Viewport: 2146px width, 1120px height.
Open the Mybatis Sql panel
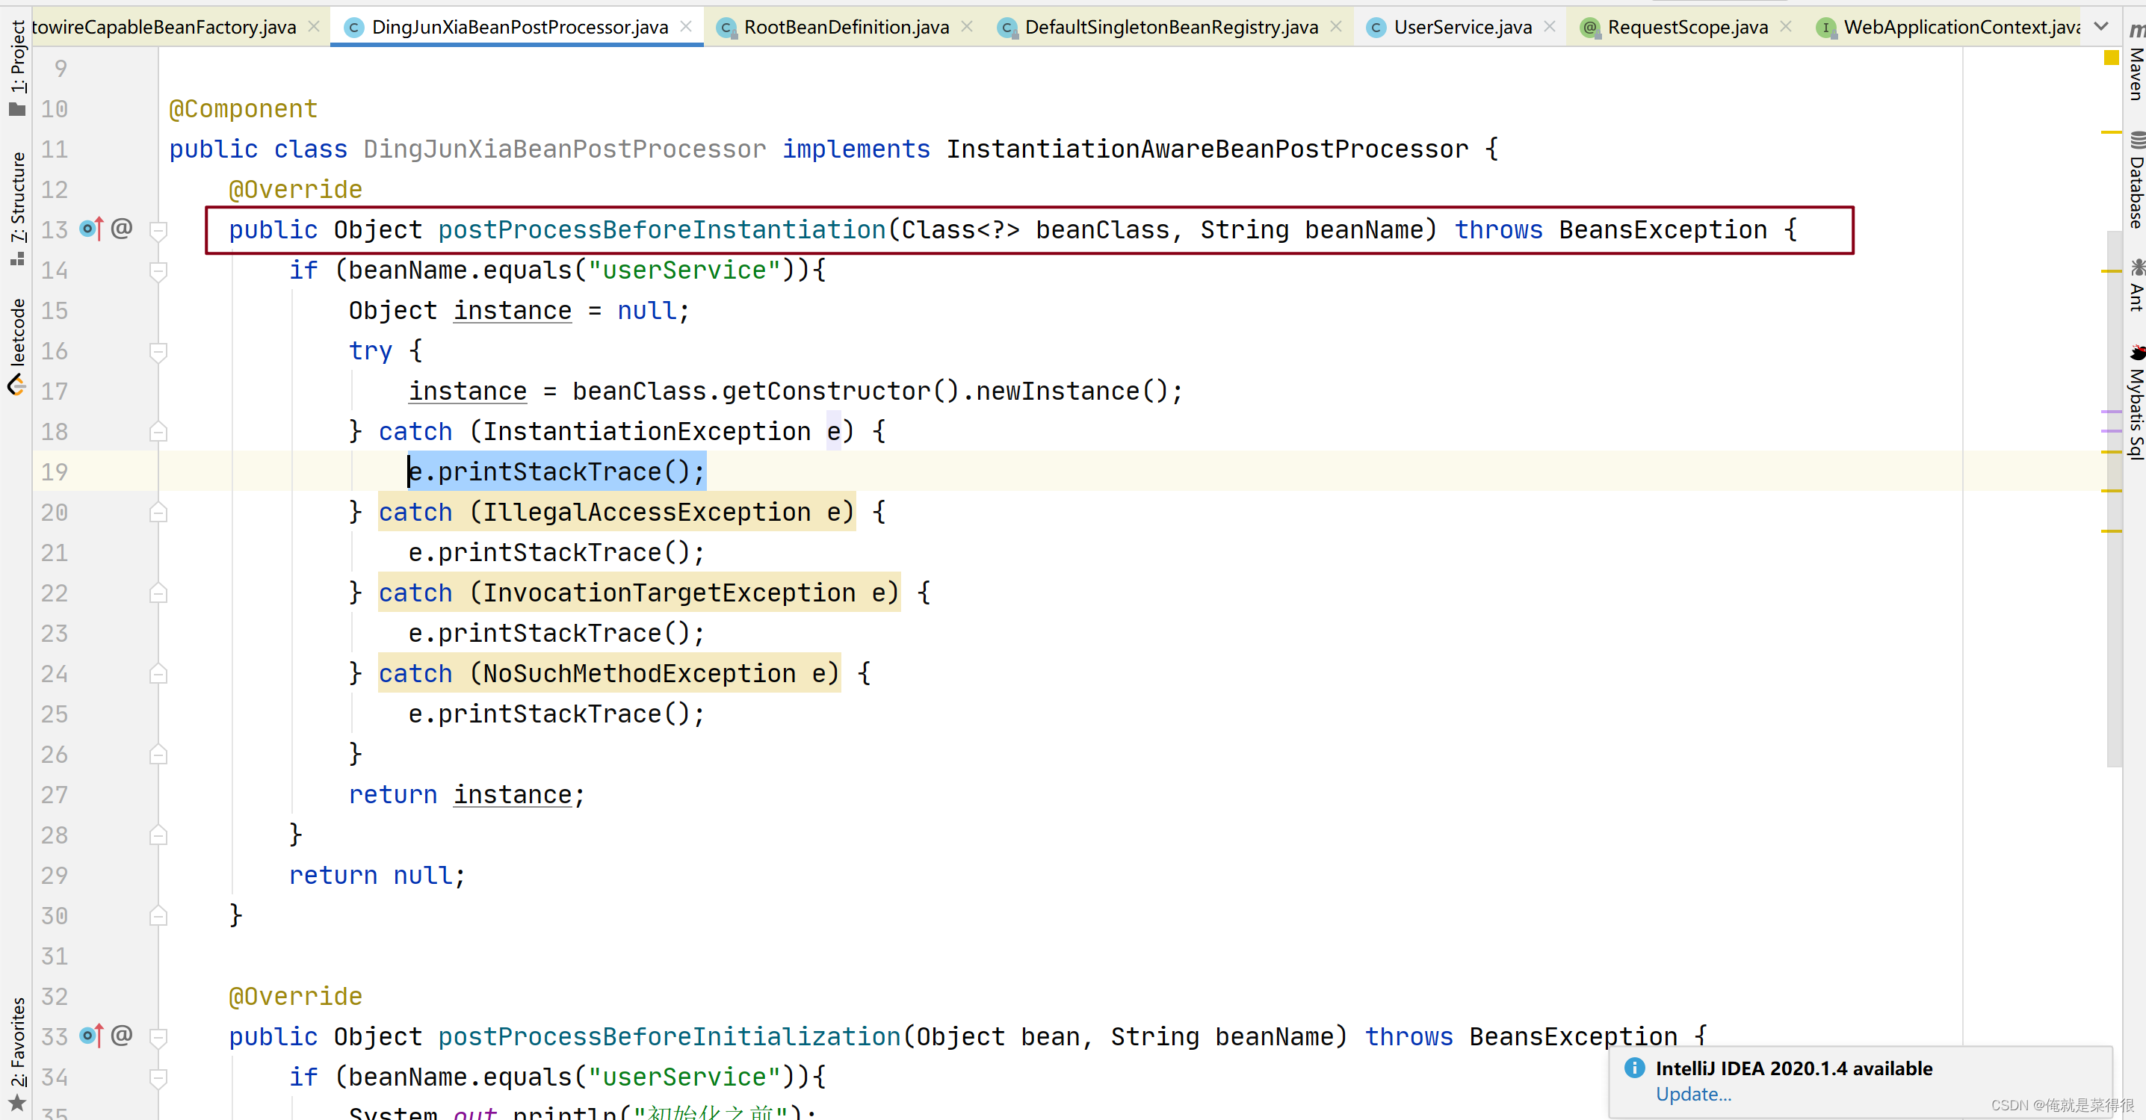[2136, 401]
